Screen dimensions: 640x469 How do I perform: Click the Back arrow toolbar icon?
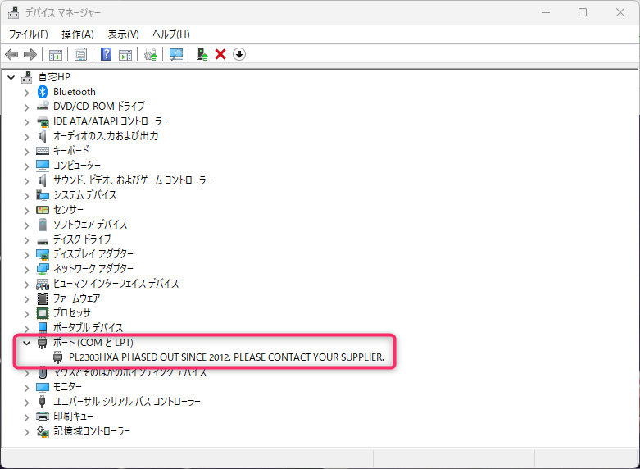click(11, 54)
